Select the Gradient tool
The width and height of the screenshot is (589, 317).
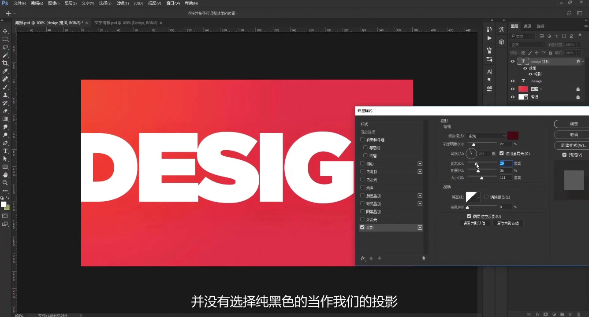tap(5, 119)
